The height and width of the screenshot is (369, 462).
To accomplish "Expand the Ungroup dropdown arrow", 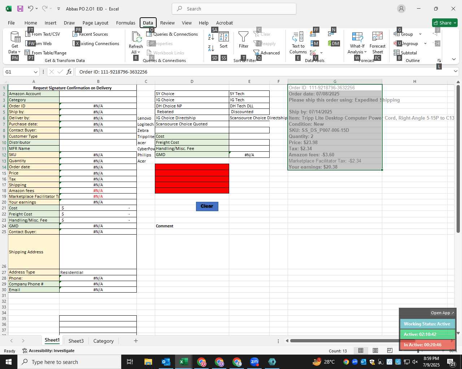I will (x=425, y=44).
